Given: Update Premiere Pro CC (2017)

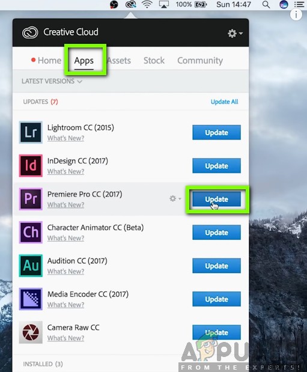Looking at the screenshot, I should pos(217,199).
